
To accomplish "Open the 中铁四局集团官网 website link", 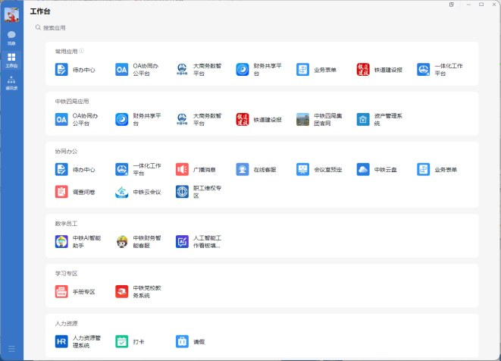I will (302, 119).
